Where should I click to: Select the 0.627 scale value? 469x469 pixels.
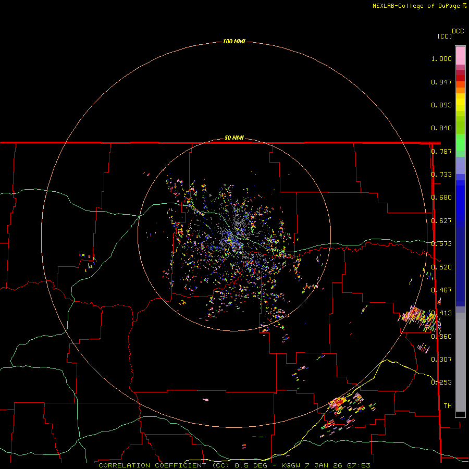click(441, 221)
